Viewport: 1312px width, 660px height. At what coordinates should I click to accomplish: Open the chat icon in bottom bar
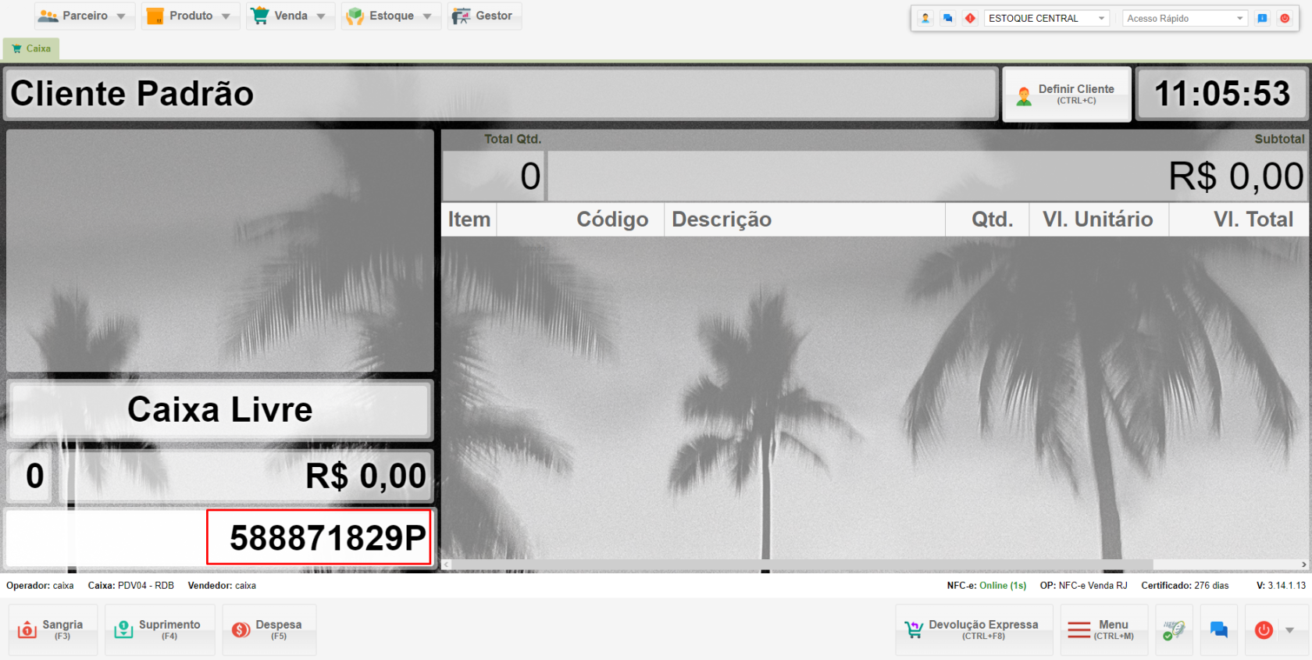coord(1218,630)
